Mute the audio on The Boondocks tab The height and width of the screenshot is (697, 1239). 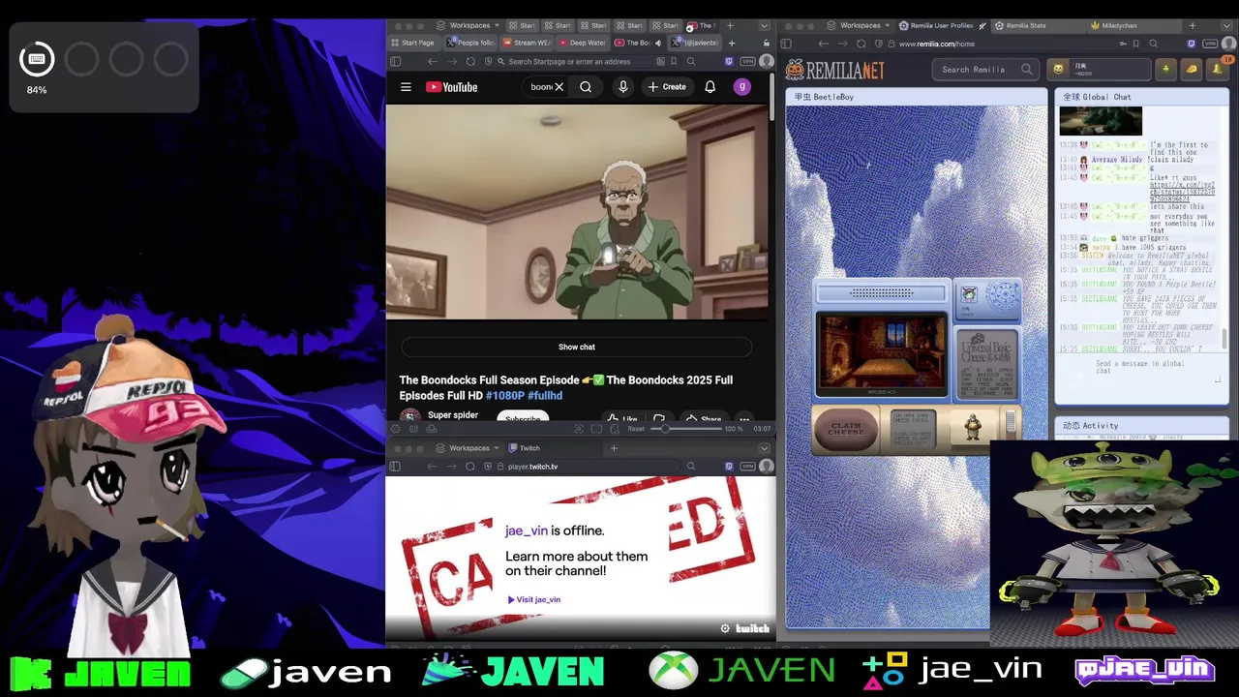tap(658, 43)
